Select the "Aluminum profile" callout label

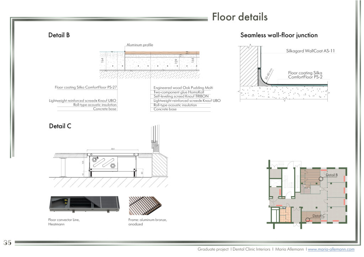tap(140, 45)
